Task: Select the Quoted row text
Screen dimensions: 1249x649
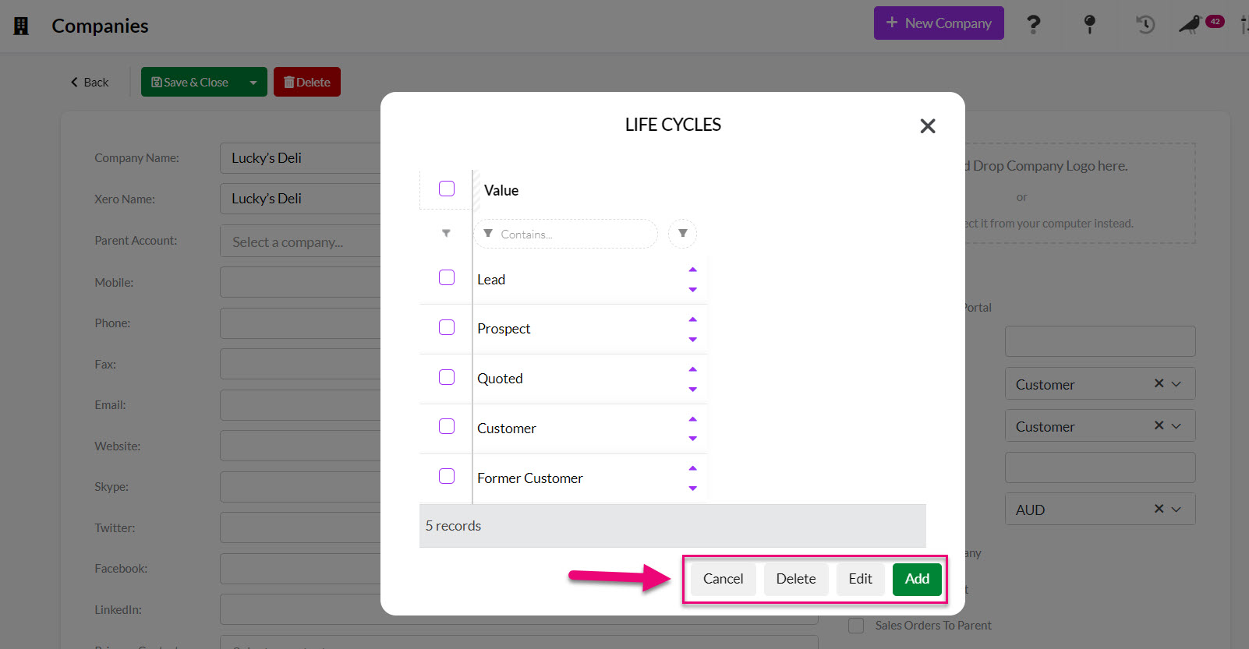Action: pos(500,379)
